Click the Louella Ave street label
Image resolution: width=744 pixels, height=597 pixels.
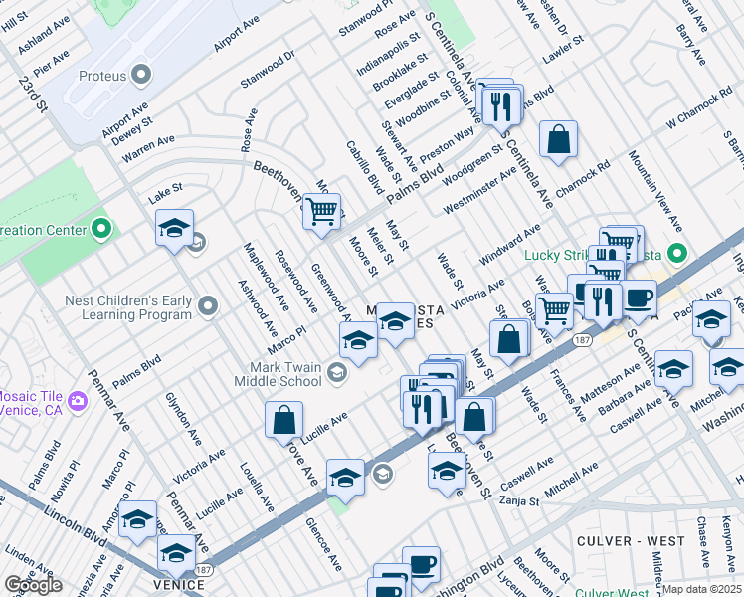coord(257,488)
